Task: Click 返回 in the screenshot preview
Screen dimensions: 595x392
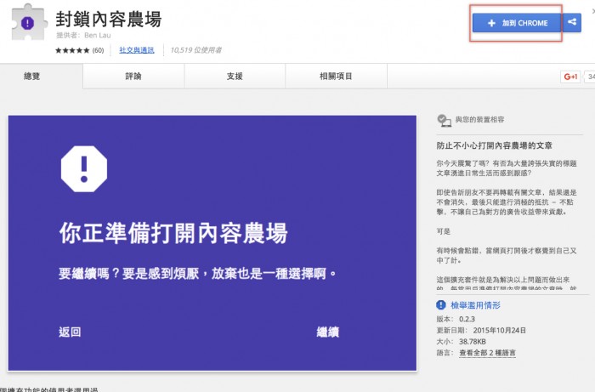Action: coord(70,332)
